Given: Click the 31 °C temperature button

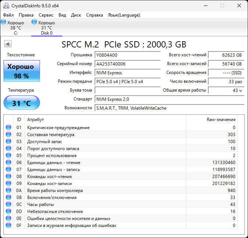Looking at the screenshot, I should pos(22,103).
